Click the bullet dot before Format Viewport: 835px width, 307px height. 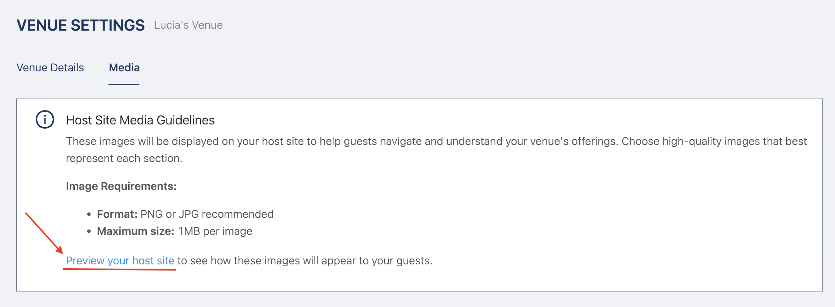(89, 214)
